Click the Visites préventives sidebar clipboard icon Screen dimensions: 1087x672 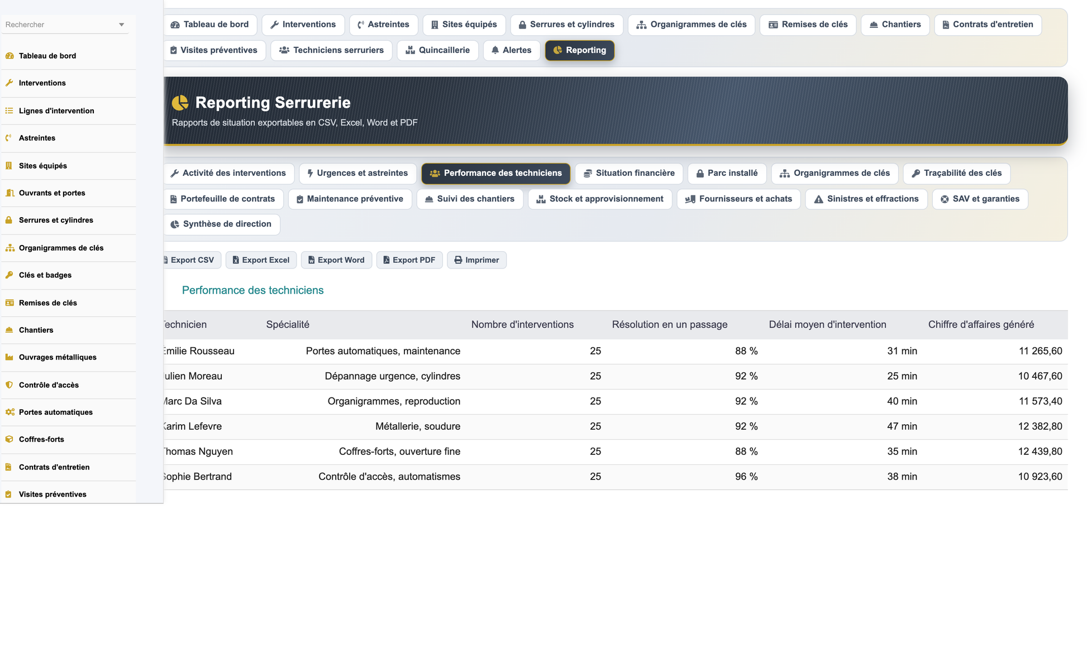pos(8,495)
